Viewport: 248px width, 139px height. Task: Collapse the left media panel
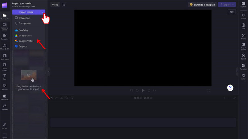(x=49, y=72)
